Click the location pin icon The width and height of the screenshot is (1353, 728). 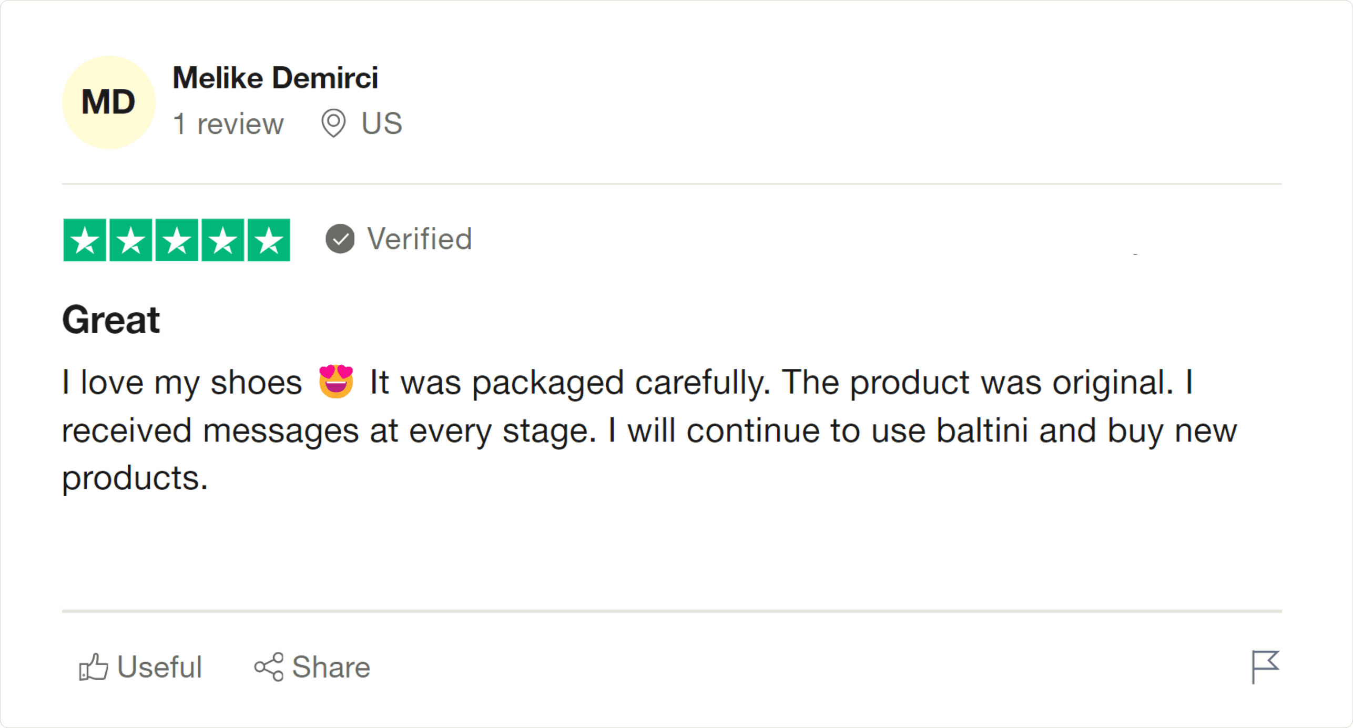pos(333,124)
